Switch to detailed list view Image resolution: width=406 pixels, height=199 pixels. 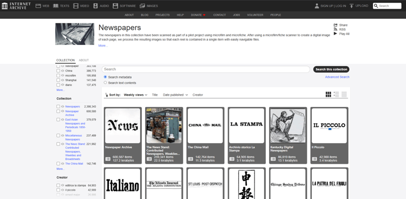pyautogui.click(x=336, y=95)
